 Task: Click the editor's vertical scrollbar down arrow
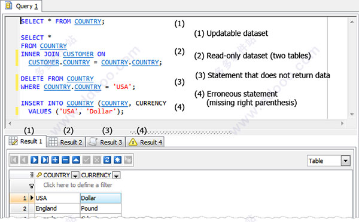pos(352,115)
